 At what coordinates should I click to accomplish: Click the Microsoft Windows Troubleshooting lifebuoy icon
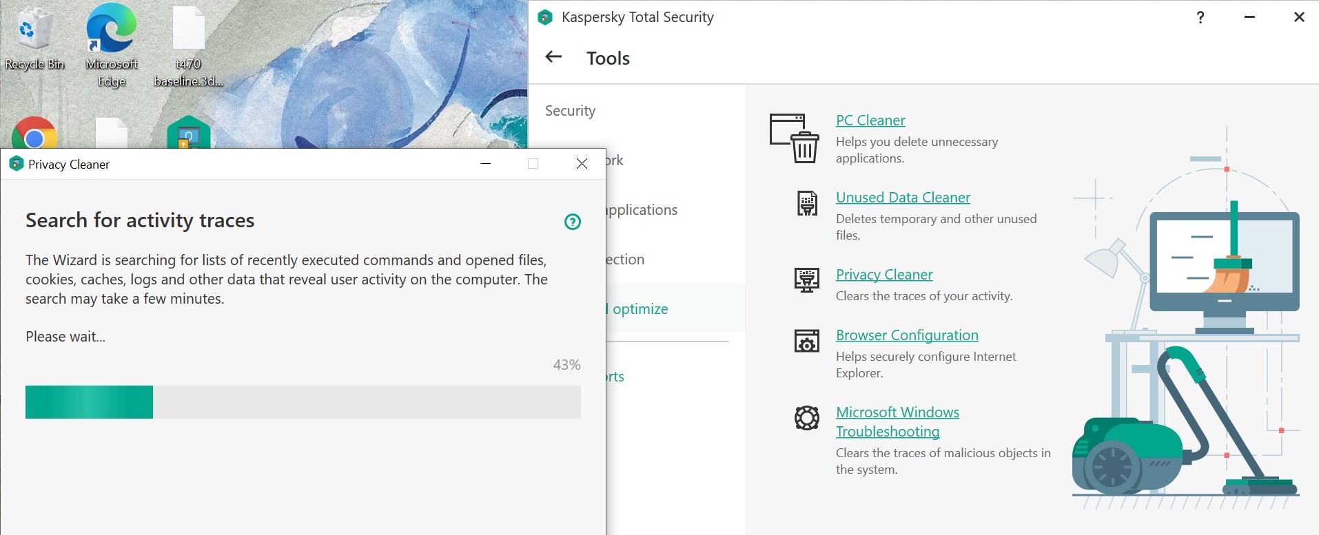click(x=807, y=418)
